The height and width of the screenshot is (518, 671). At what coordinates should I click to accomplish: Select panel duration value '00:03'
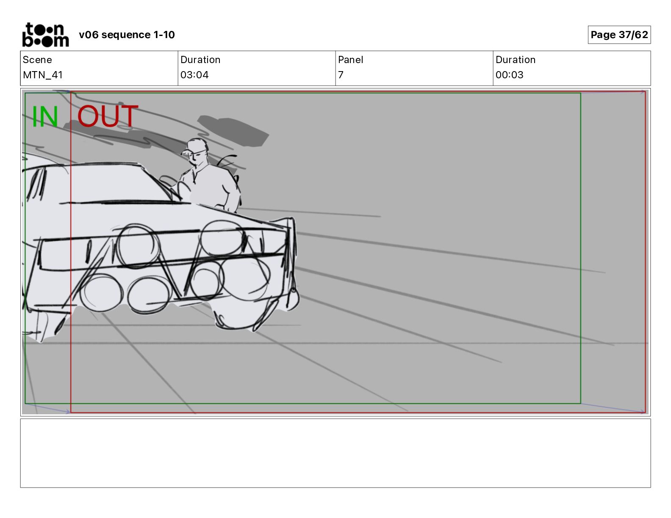click(509, 75)
